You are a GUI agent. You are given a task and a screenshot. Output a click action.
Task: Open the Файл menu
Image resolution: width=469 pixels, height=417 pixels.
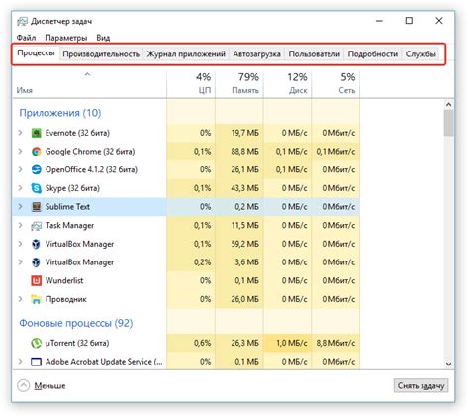coord(26,38)
